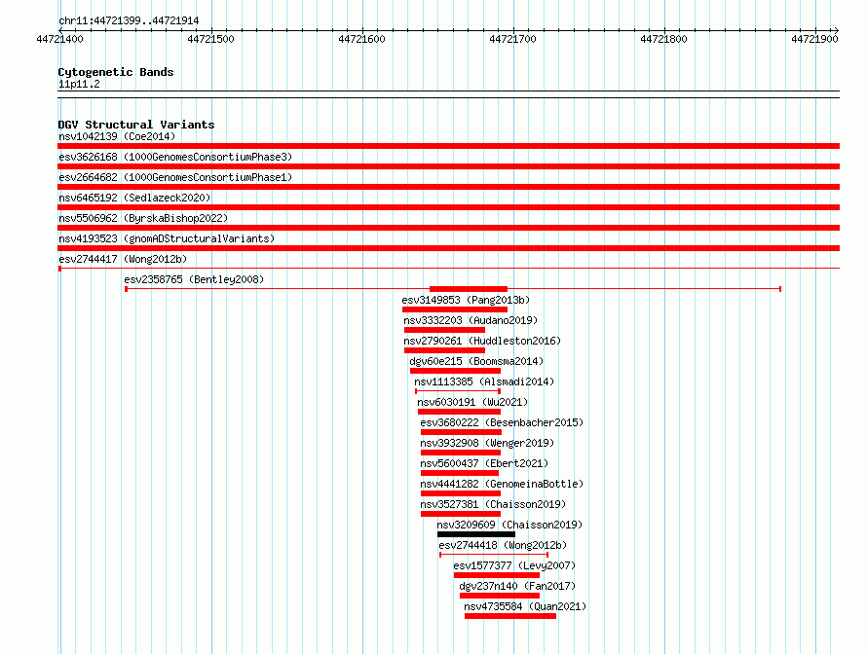The width and height of the screenshot is (867, 654).
Task: Select nsv2790261 (Huddleston2016) label
Action: point(482,341)
